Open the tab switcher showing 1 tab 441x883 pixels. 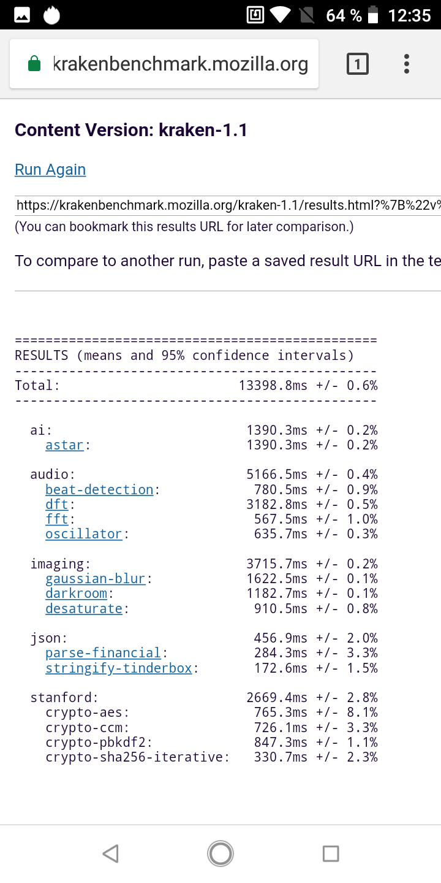click(358, 64)
